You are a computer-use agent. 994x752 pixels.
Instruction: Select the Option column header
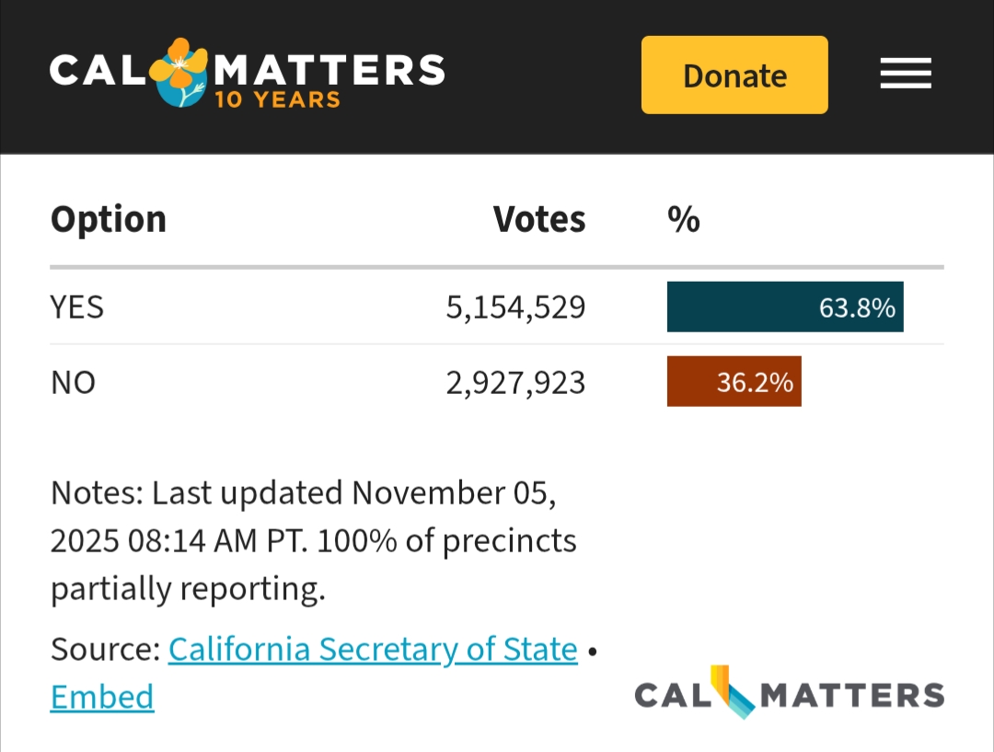(109, 219)
